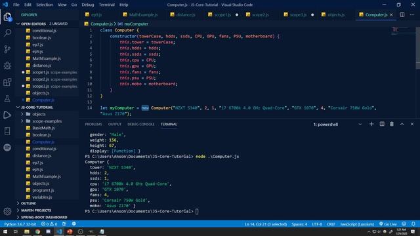Open the Debug menu

click(88, 5)
